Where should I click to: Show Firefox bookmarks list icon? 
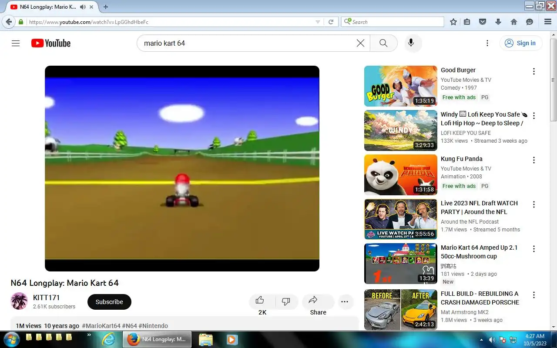(467, 22)
